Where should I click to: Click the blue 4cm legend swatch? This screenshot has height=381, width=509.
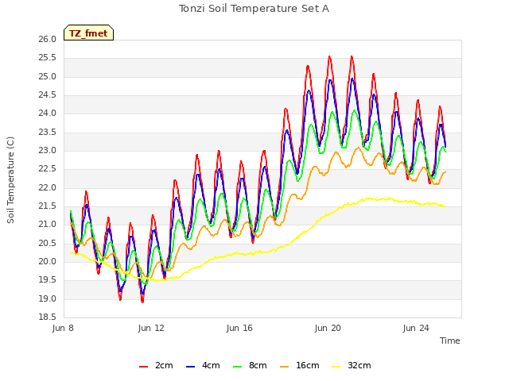tap(191, 367)
